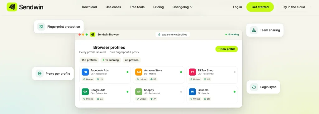
Task: Click the FB Facebook Ads avatar icon
Action: point(85,72)
